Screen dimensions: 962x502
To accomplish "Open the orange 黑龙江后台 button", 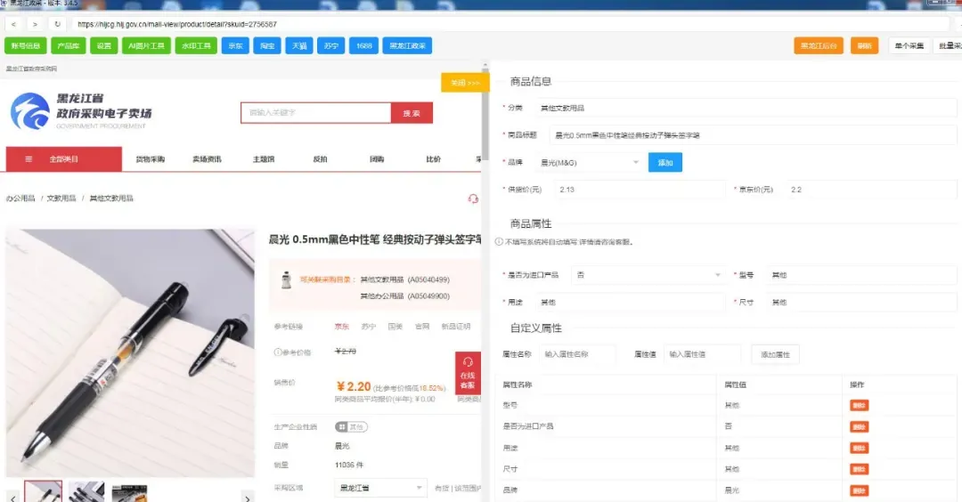I will click(x=819, y=46).
